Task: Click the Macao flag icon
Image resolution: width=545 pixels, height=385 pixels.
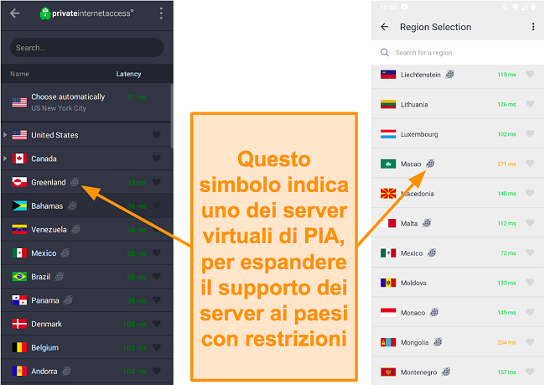Action: (x=388, y=164)
